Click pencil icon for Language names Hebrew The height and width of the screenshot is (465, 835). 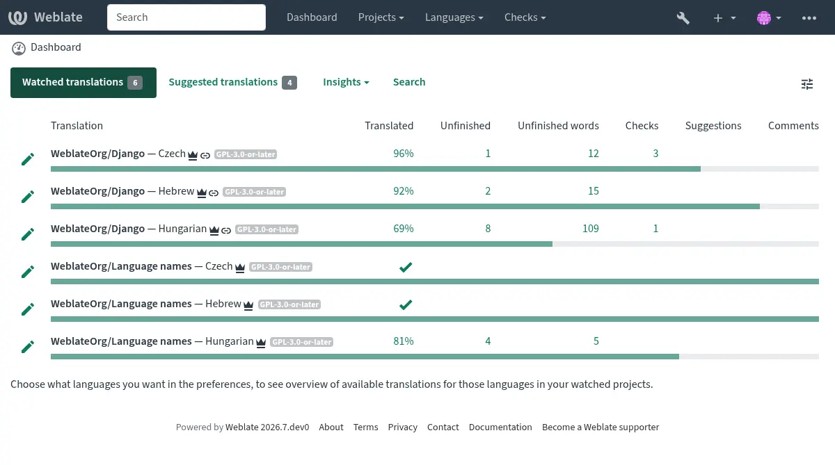point(28,309)
